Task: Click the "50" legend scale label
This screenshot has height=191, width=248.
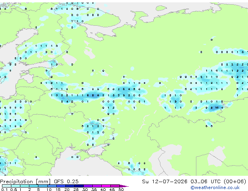Action: (121, 189)
